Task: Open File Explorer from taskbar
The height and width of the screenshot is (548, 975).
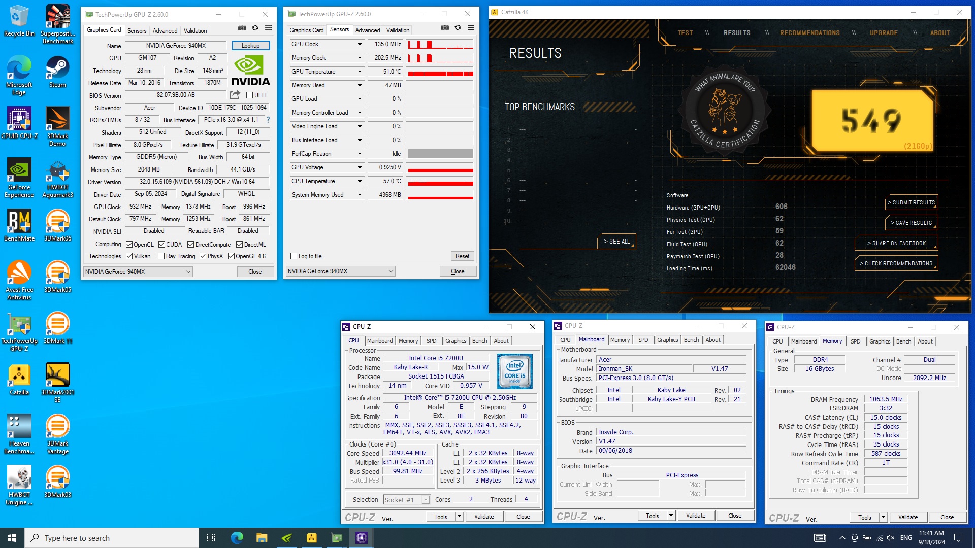Action: click(x=262, y=538)
